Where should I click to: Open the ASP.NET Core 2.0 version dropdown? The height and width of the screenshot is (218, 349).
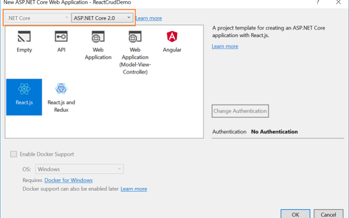(102, 18)
